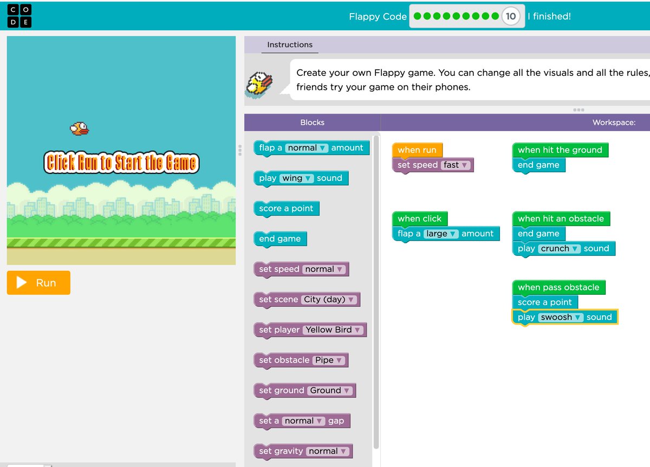Open the set gravity normal dropdown
650x467 pixels.
pyautogui.click(x=328, y=451)
